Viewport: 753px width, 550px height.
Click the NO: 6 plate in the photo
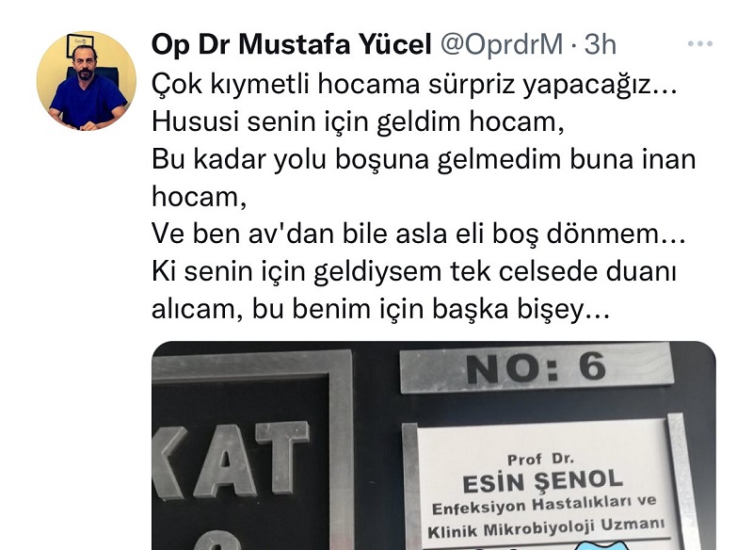pos(536,368)
